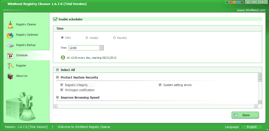Click the Register keys icon
Viewport: 269px width, 131px height.
click(x=10, y=66)
